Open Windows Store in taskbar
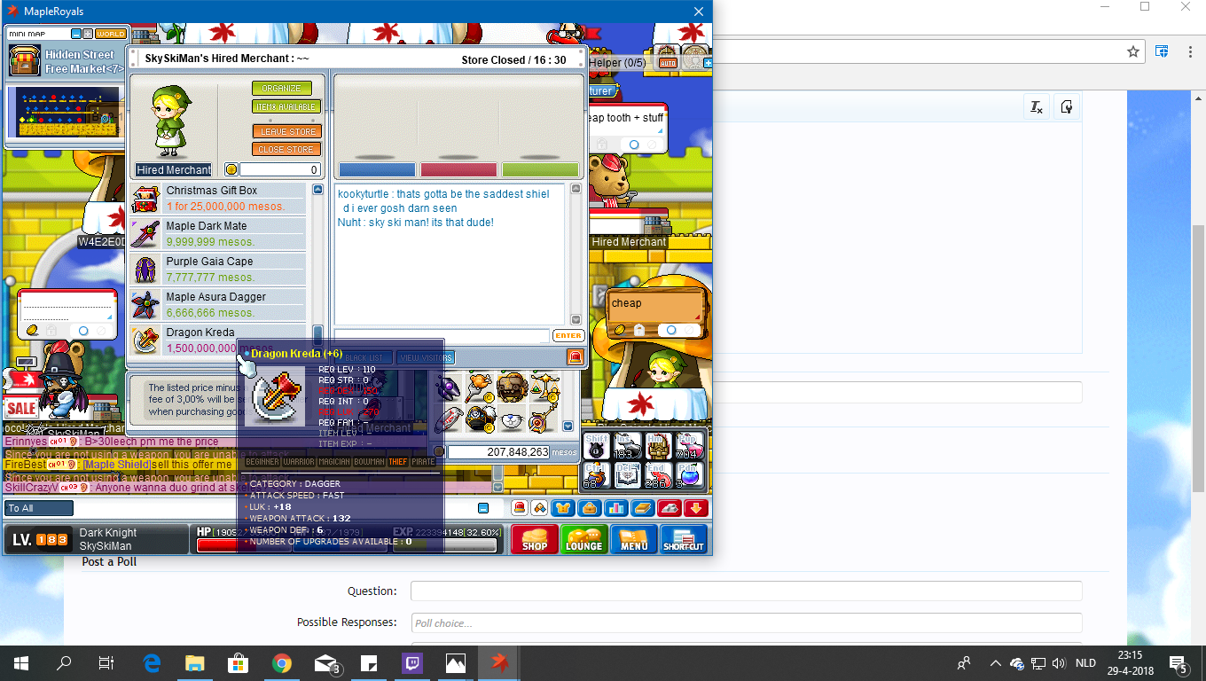The height and width of the screenshot is (681, 1206). 238,662
